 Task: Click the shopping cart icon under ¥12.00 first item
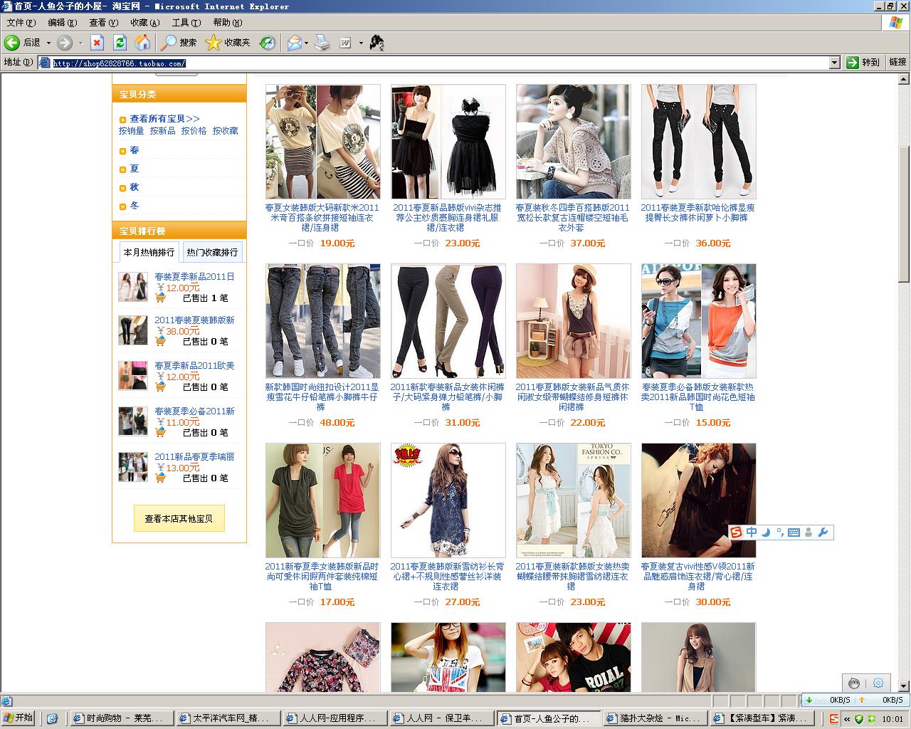click(x=161, y=298)
